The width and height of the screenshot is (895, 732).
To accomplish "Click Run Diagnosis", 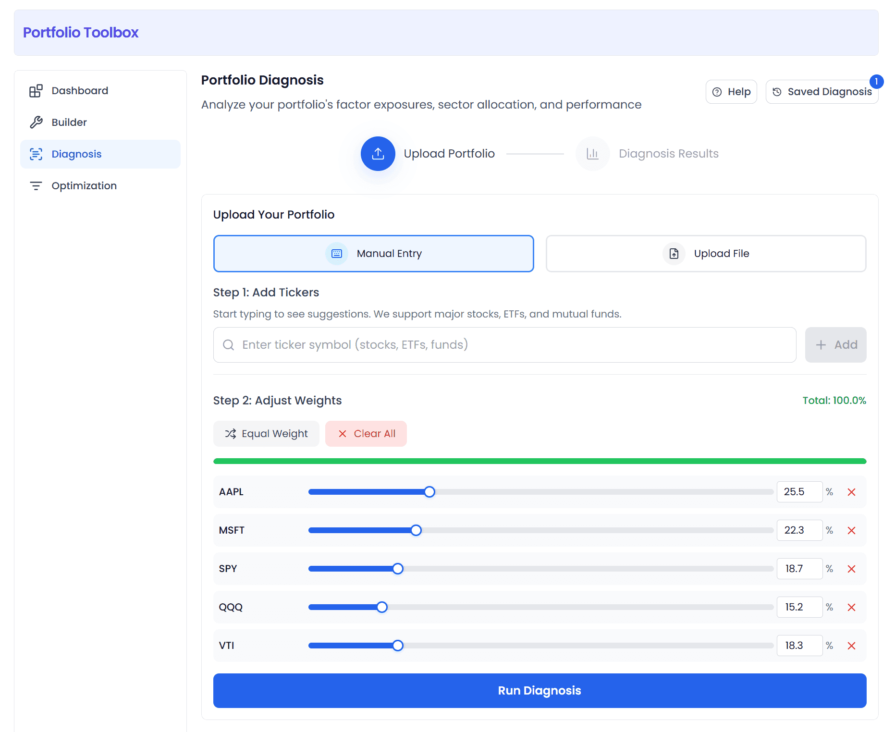I will (x=539, y=691).
